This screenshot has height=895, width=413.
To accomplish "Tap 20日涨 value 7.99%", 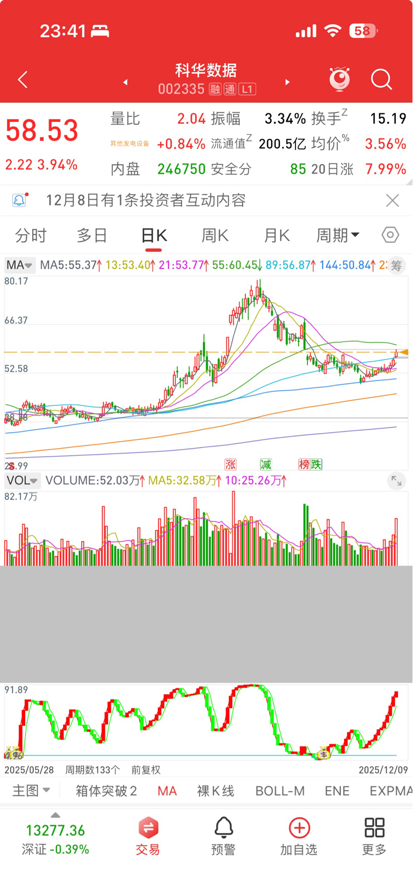I will click(x=386, y=169).
